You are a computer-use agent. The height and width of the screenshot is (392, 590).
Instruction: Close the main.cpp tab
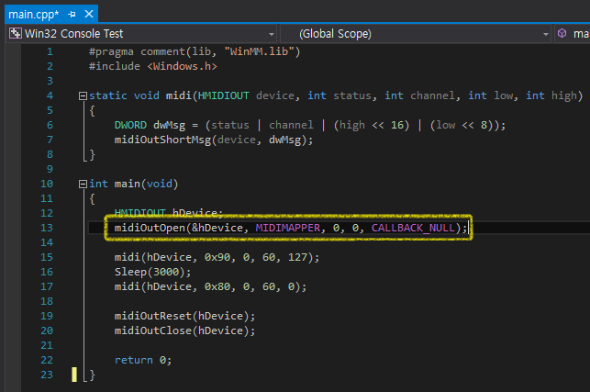pos(87,15)
